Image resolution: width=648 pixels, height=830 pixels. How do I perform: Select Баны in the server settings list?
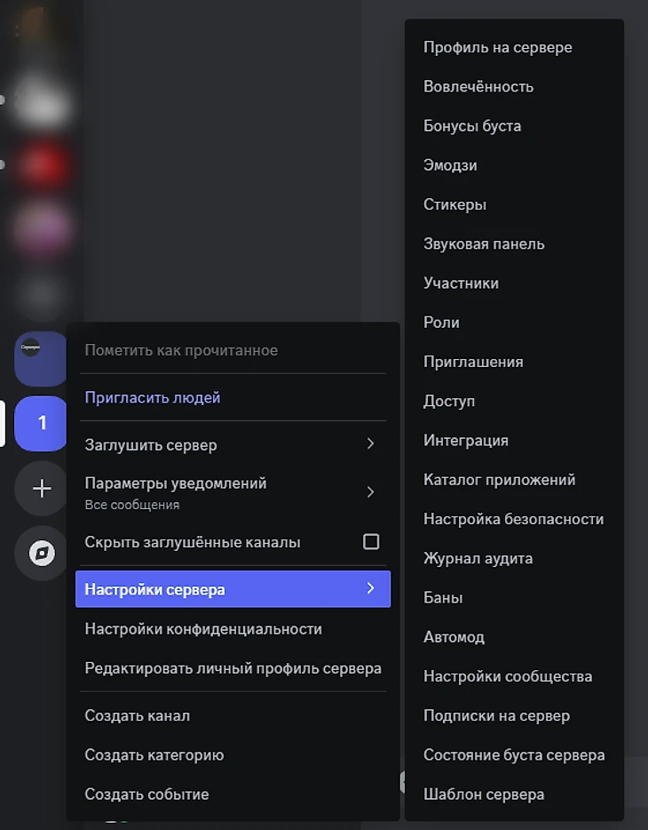click(443, 597)
